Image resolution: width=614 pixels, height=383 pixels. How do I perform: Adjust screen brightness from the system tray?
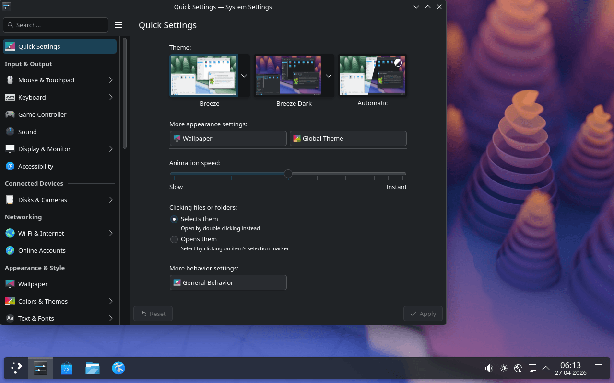503,368
